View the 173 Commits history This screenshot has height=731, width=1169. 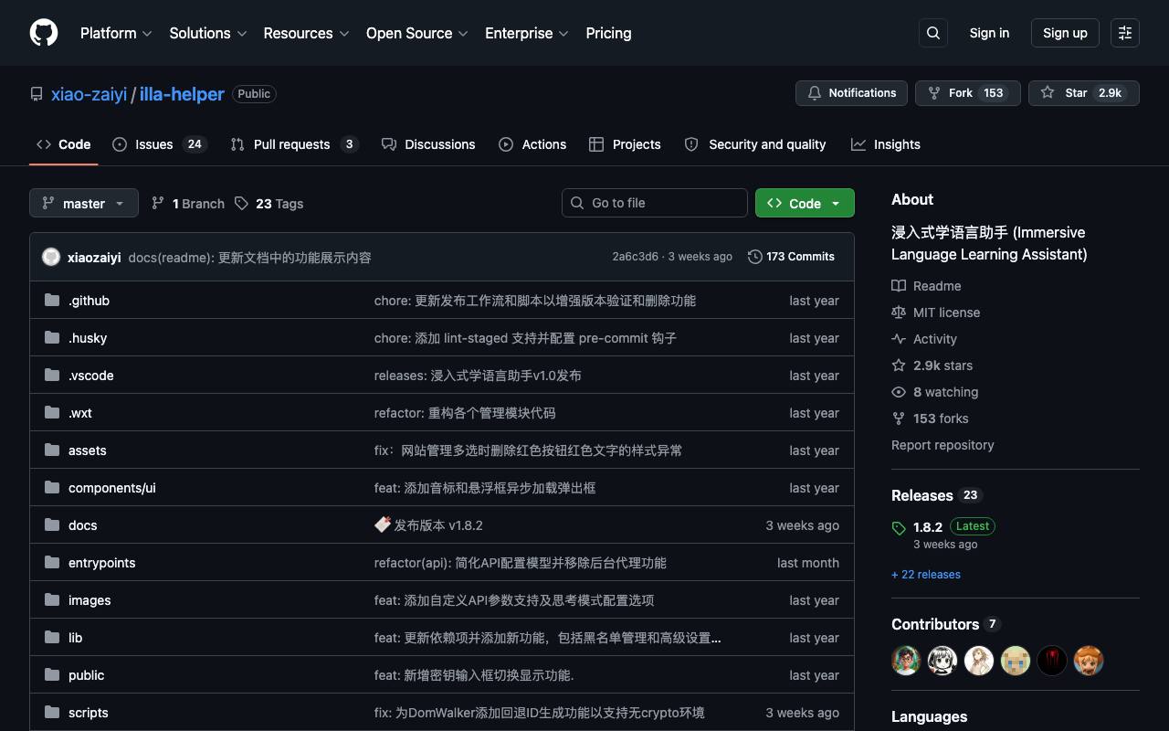click(x=791, y=257)
